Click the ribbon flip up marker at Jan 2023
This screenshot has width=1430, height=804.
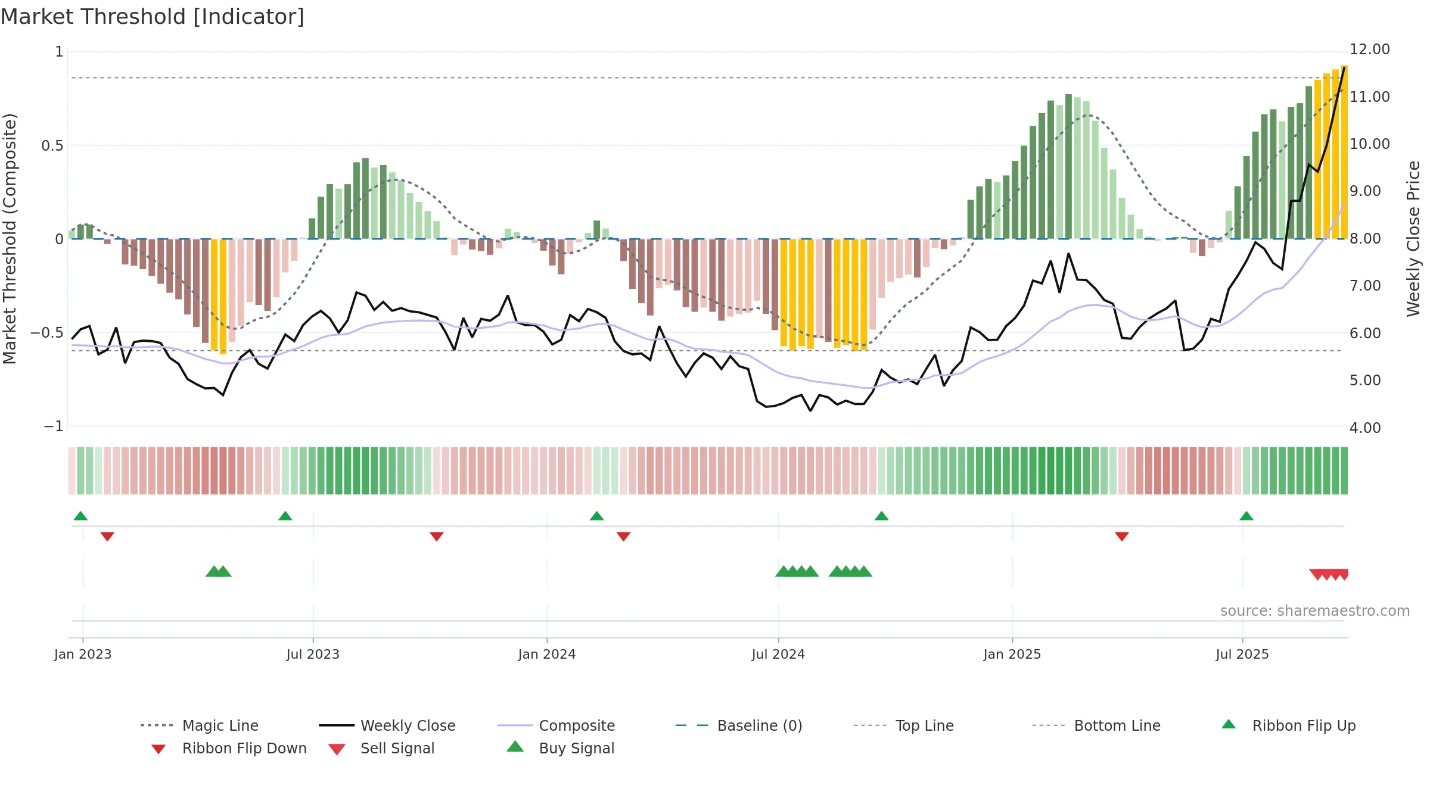tap(80, 516)
